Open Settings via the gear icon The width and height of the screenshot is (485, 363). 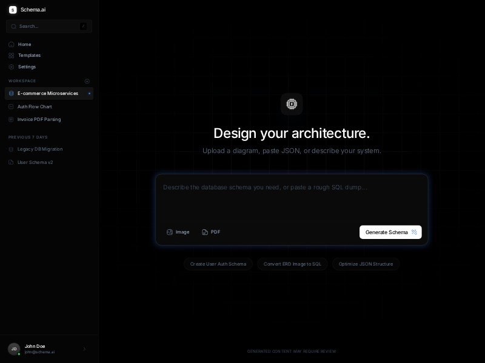(x=12, y=67)
